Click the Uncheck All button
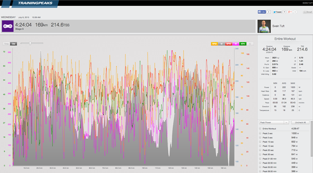This screenshot has width=313, height=173. pyautogui.click(x=300, y=122)
